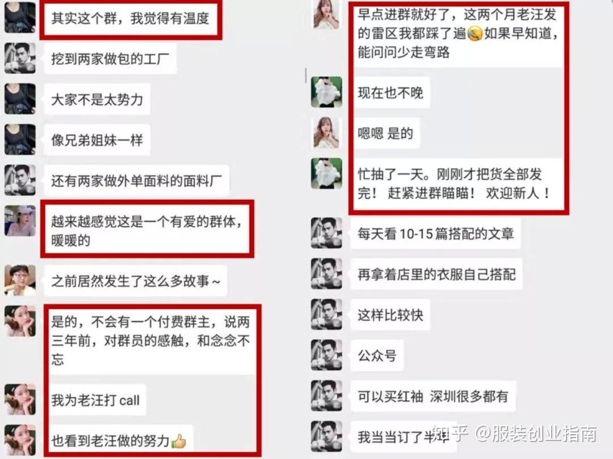613x459 pixels.
Task: Tap avatar next to '我为老汪打 call'
Action: coord(20,399)
